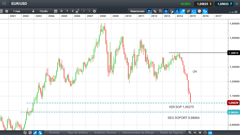
Task: Click the SEG SOPORT 0,98884 annotation
Action: click(x=184, y=118)
